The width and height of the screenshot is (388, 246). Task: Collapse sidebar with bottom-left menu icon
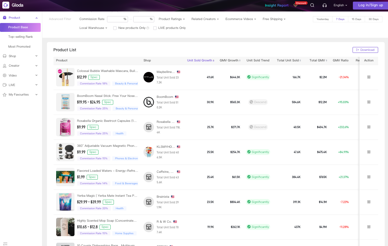pos(5,244)
